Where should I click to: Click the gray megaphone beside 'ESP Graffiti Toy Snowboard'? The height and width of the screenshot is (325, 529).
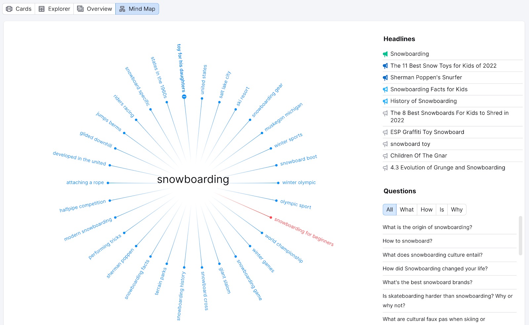385,132
